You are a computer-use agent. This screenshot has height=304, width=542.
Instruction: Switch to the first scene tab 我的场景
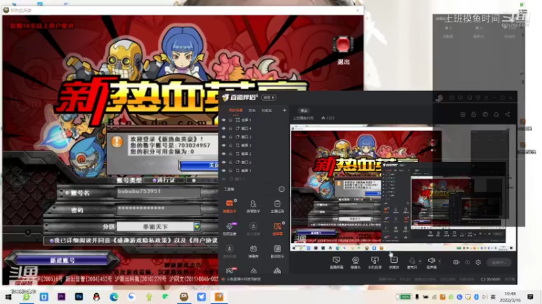pos(236,110)
